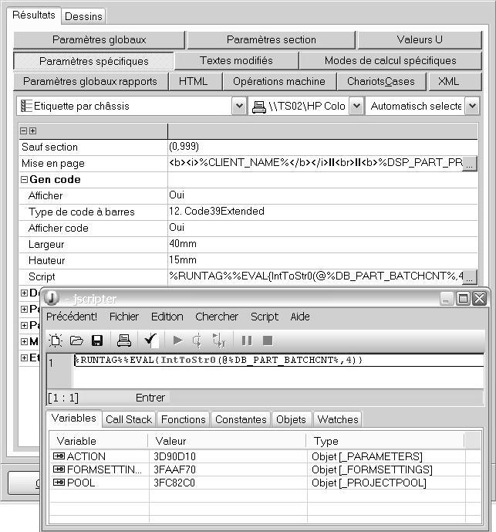This screenshot has width=496, height=532.
Task: Click the Précédent! menu item
Action: point(72,317)
